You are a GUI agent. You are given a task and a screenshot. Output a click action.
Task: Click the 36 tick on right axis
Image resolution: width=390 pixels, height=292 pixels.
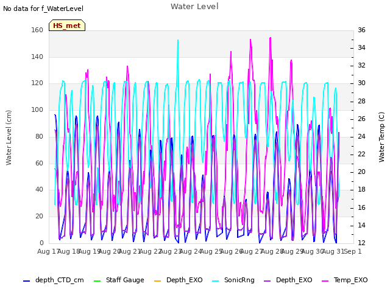tap(361, 30)
